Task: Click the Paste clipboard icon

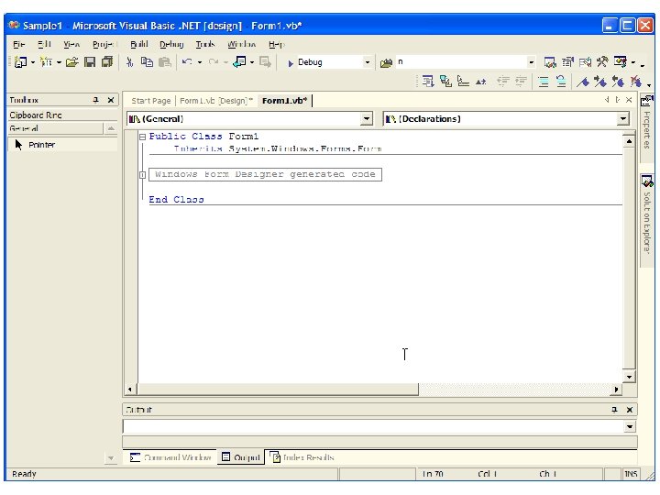Action: point(165,62)
